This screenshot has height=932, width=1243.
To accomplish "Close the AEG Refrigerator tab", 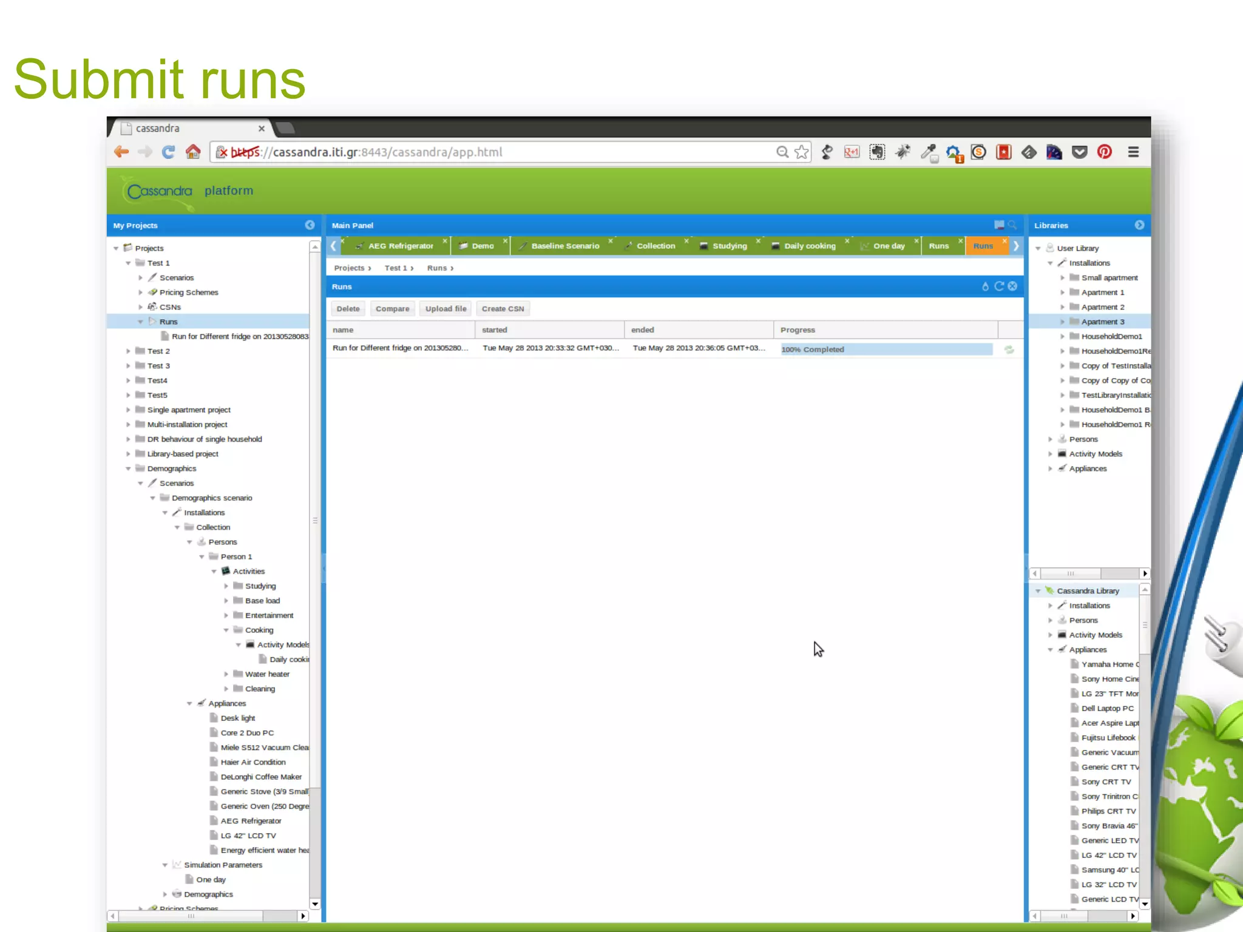I will pyautogui.click(x=445, y=241).
